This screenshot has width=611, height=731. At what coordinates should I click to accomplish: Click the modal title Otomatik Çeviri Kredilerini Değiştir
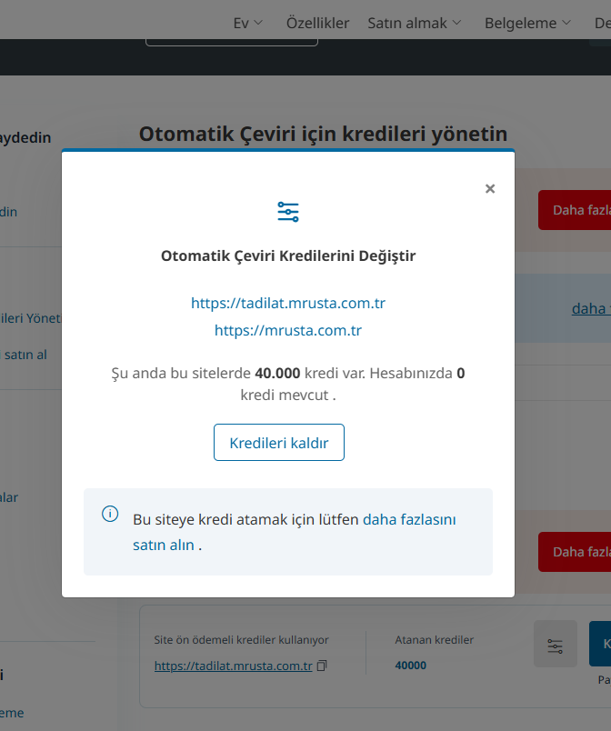[x=288, y=255]
